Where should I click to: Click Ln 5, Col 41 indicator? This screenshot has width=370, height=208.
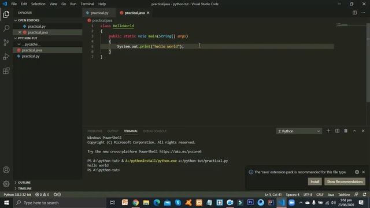(273, 195)
